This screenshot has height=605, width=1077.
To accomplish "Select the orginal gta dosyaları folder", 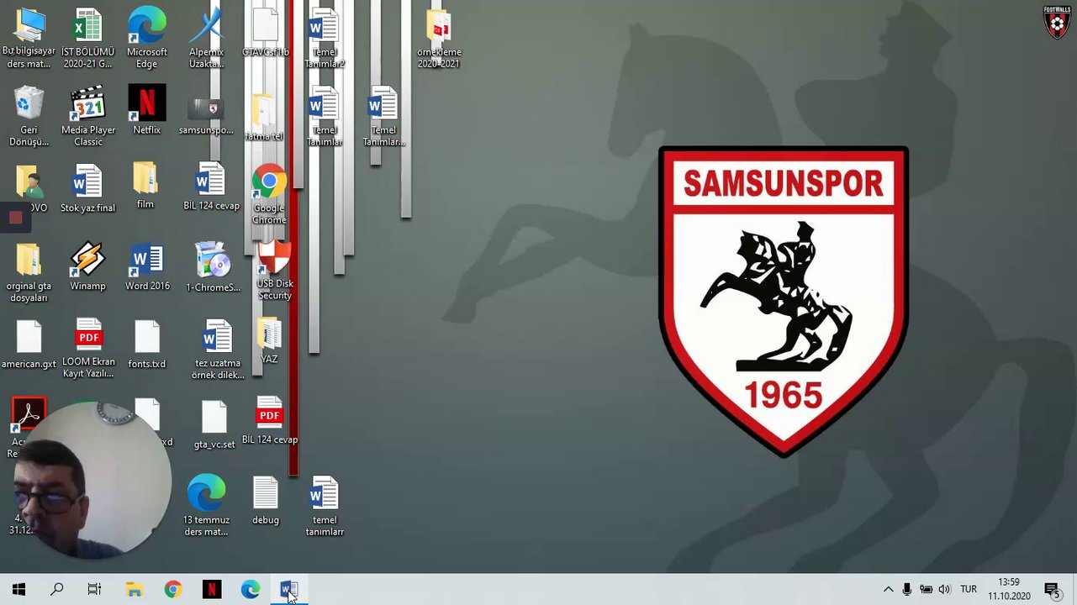I will pyautogui.click(x=29, y=274).
